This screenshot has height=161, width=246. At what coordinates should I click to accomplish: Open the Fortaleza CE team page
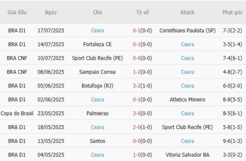(x=97, y=44)
